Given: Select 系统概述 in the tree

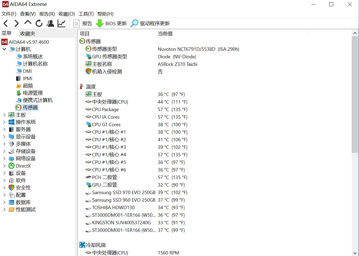Looking at the screenshot, I should (x=33, y=56).
